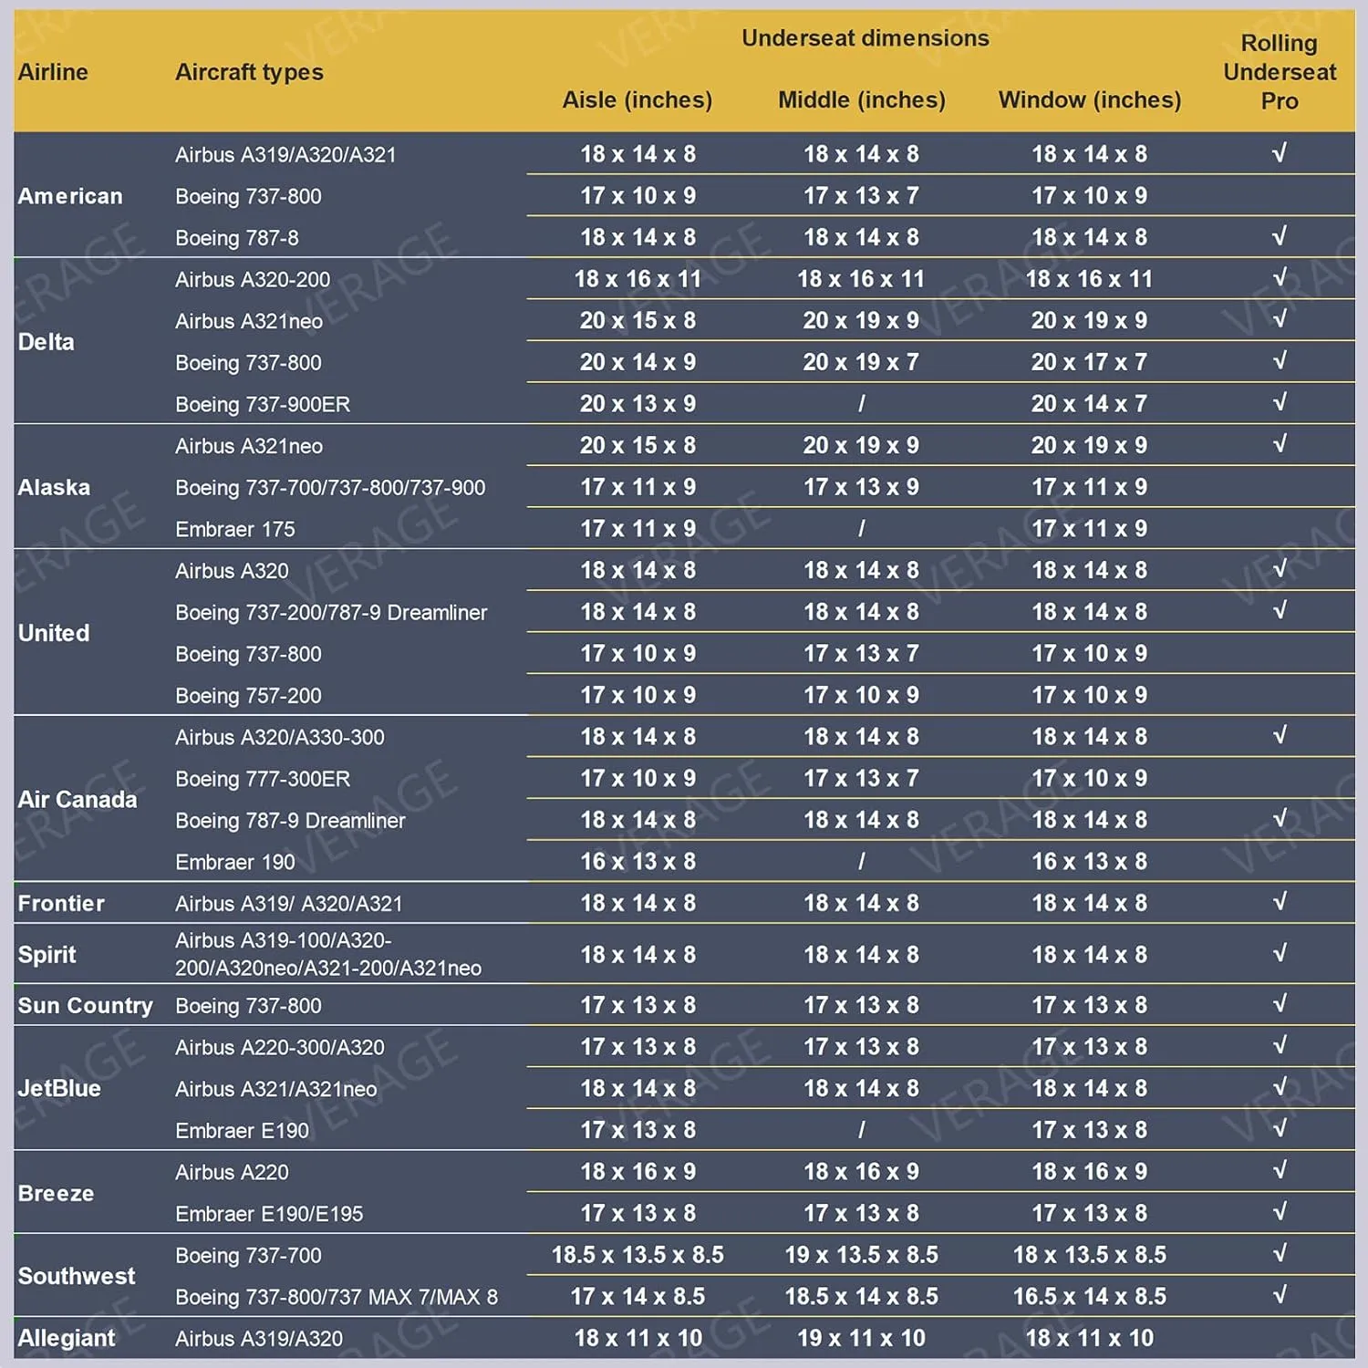Click the checkmark for Sun Country Boeing 737-800
Image resolution: width=1368 pixels, height=1368 pixels.
pos(1280,1004)
